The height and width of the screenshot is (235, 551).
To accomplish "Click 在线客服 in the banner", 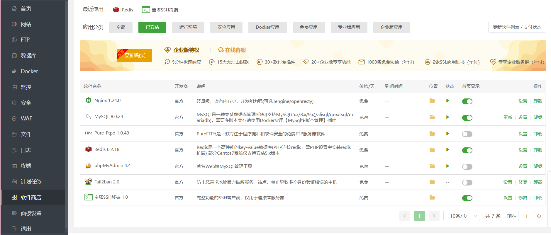I will pos(232,50).
